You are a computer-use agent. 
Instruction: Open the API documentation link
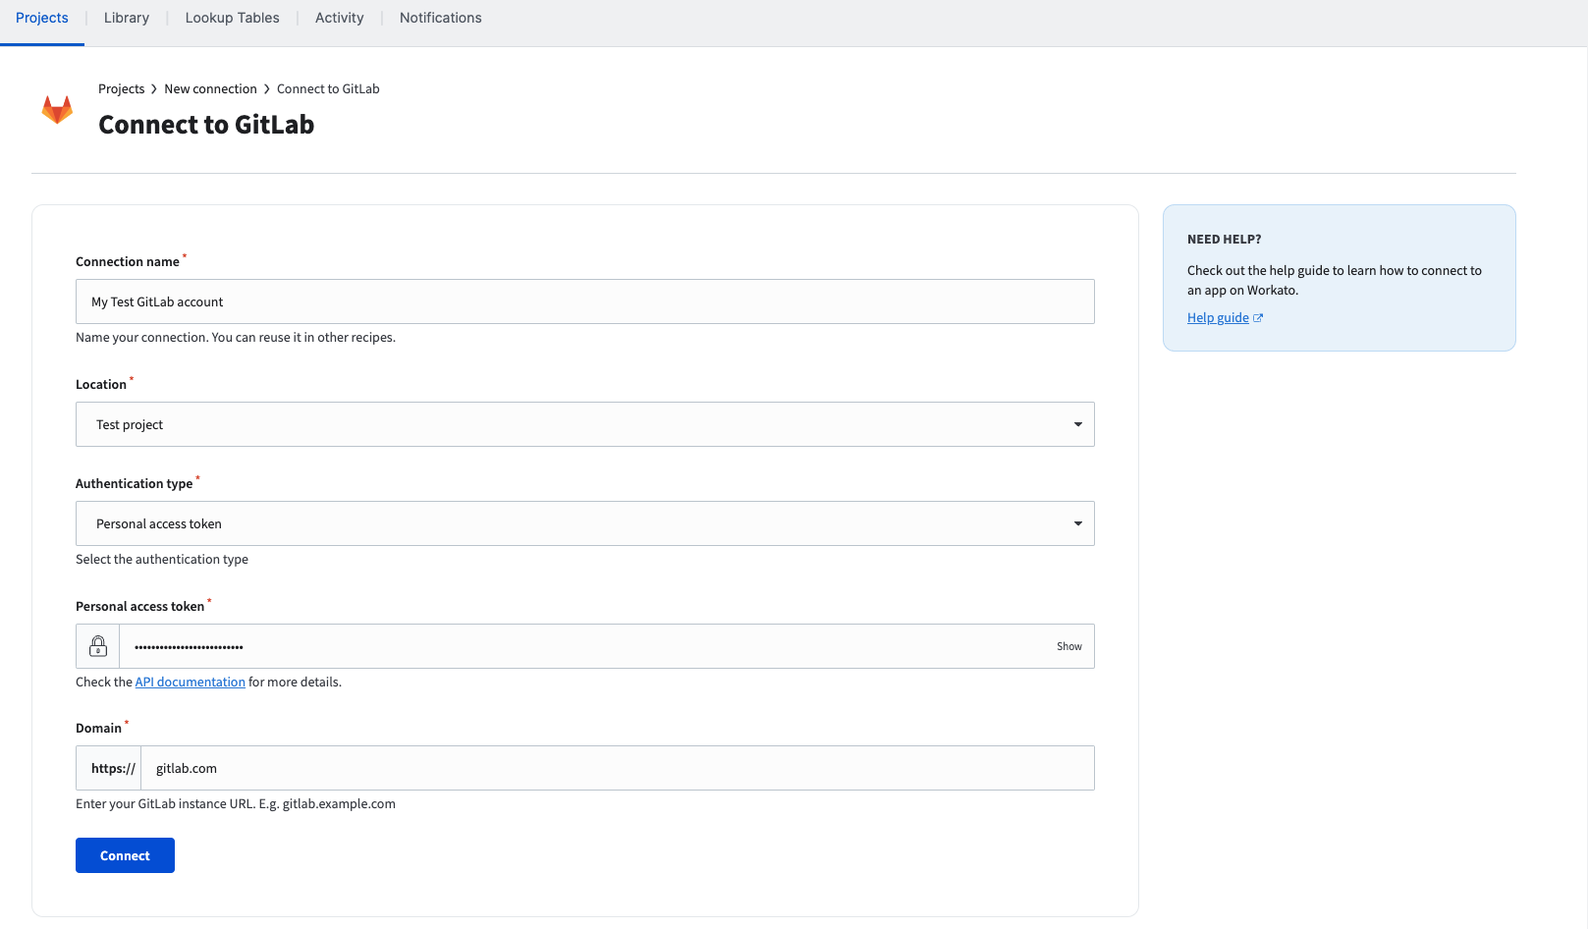pyautogui.click(x=191, y=683)
